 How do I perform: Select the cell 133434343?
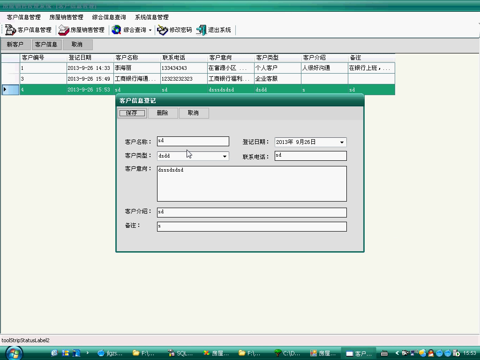pyautogui.click(x=184, y=68)
